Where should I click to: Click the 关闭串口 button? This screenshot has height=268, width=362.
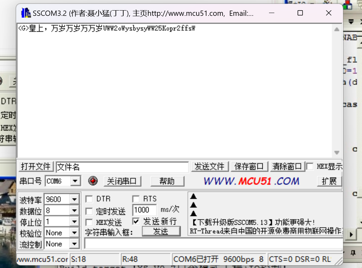(122, 181)
